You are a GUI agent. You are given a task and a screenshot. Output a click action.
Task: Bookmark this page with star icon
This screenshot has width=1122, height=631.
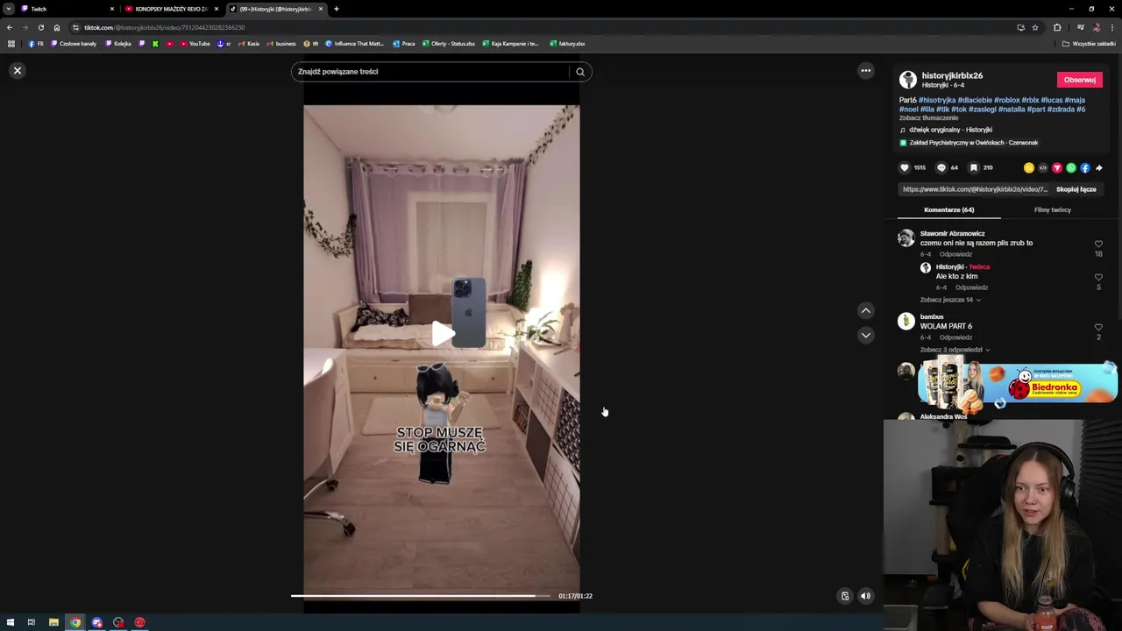click(x=1035, y=27)
